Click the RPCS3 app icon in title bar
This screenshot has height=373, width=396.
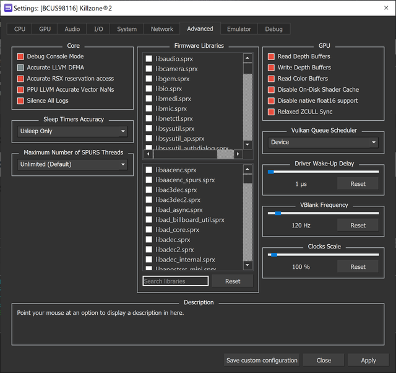(x=8, y=8)
